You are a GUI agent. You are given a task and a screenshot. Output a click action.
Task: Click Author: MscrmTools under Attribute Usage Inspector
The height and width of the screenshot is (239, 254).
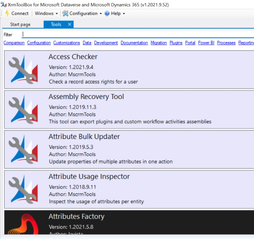pos(72,194)
